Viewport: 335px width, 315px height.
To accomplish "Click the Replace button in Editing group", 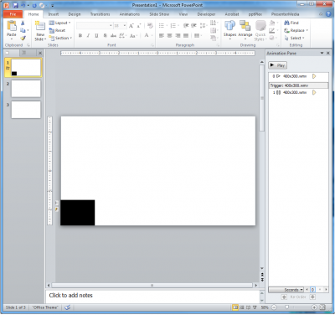I will click(x=296, y=30).
